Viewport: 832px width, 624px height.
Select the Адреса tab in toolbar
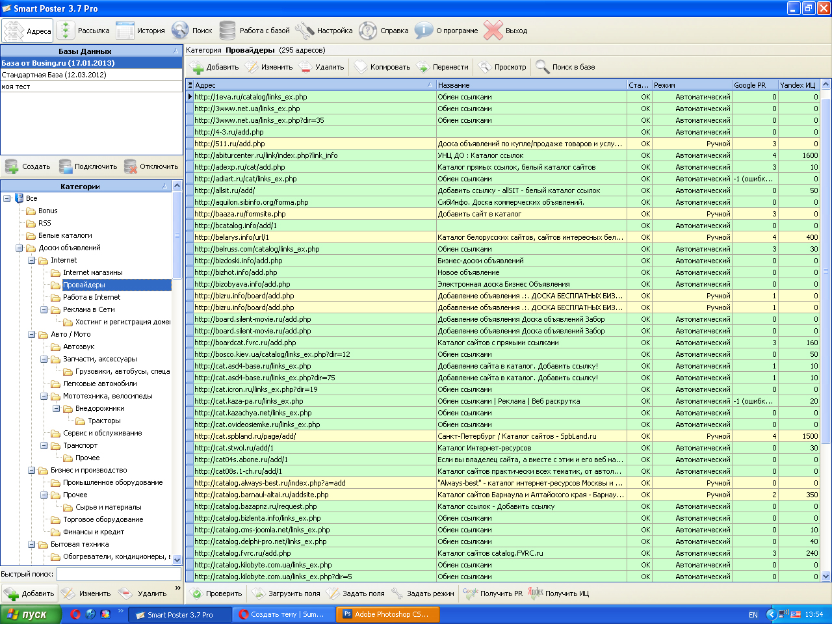(27, 31)
